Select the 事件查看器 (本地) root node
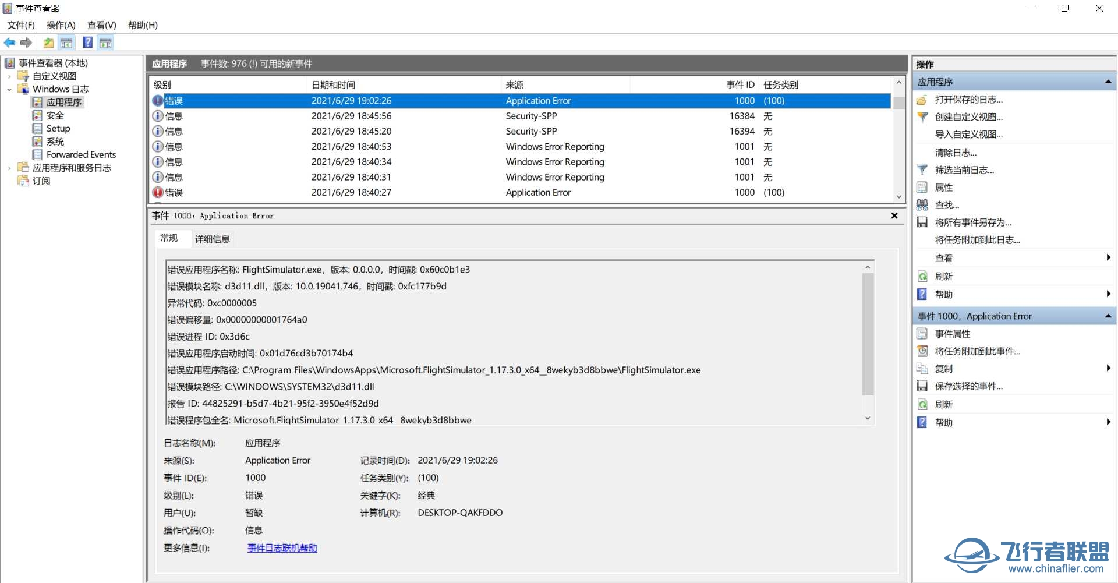This screenshot has height=583, width=1118. click(53, 63)
